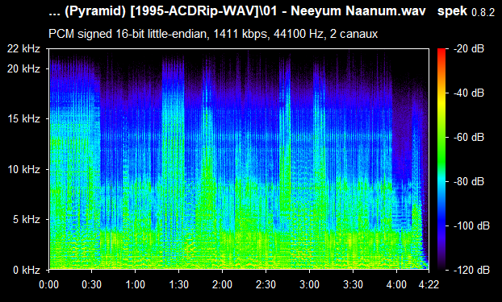Click the 3:30 time axis label
This screenshot has height=302, width=502.
(x=353, y=284)
